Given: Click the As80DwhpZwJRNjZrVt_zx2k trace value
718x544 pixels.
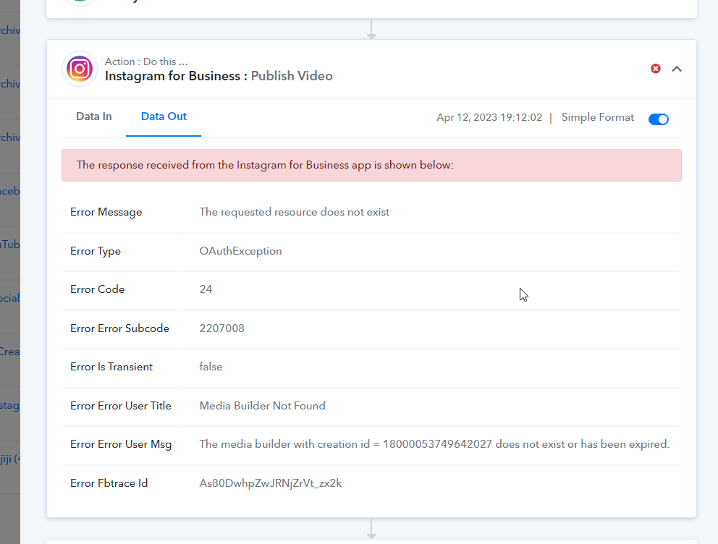Looking at the screenshot, I should pyautogui.click(x=271, y=484).
